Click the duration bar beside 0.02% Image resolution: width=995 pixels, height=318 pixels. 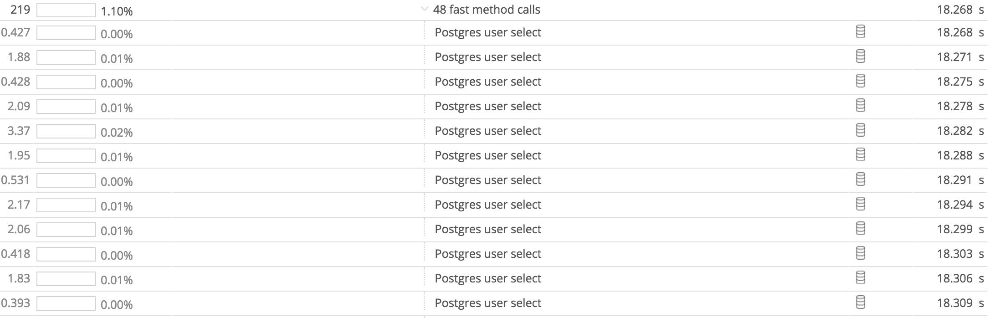coord(65,131)
